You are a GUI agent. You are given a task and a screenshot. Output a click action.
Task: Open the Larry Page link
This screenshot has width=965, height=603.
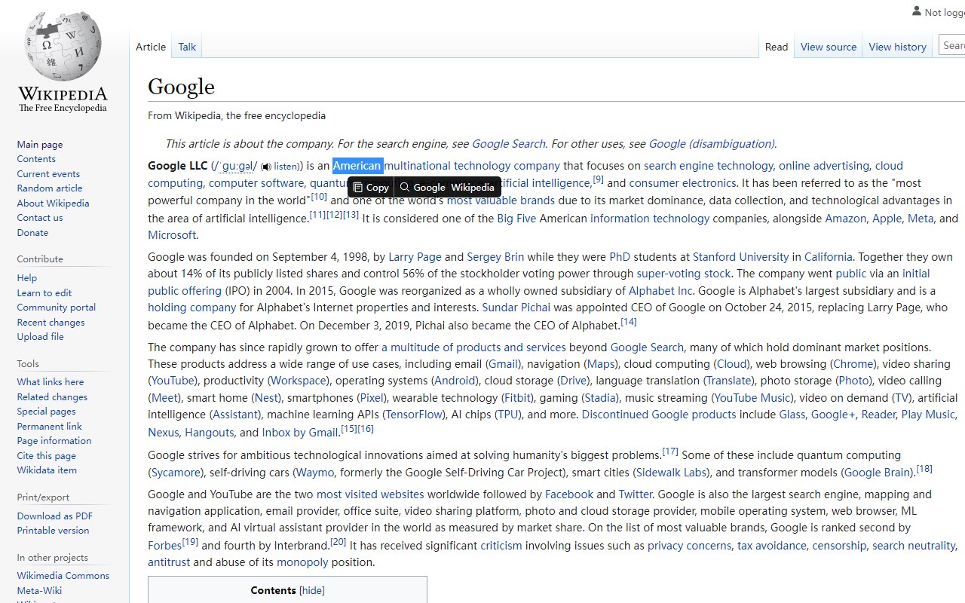[415, 257]
